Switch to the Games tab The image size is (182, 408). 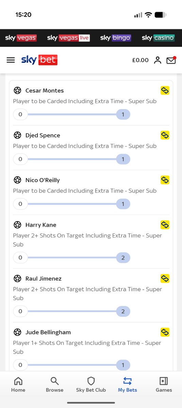(x=164, y=385)
